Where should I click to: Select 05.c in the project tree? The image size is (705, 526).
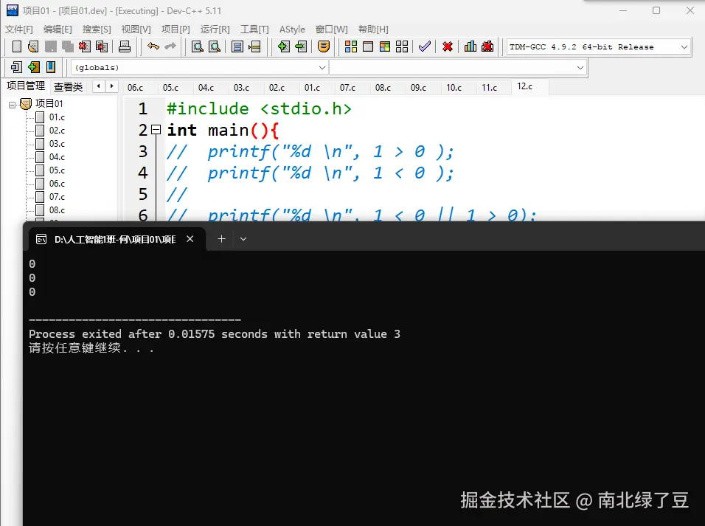tap(57, 170)
